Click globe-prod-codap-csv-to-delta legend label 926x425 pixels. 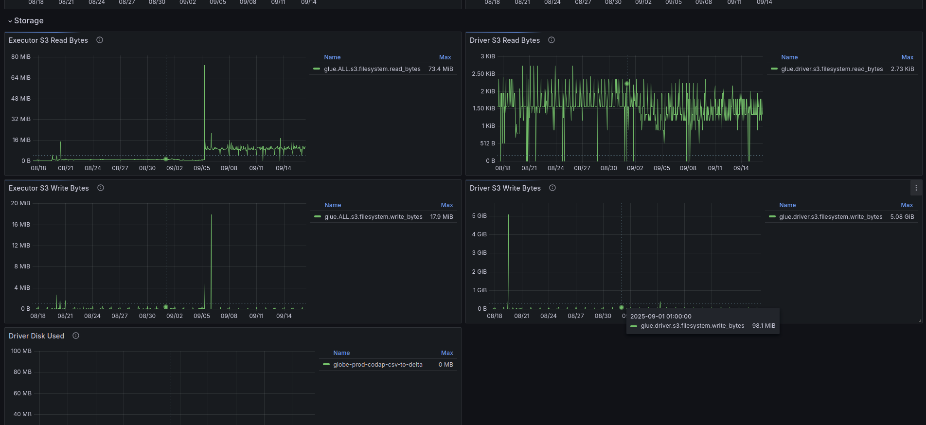(x=377, y=365)
